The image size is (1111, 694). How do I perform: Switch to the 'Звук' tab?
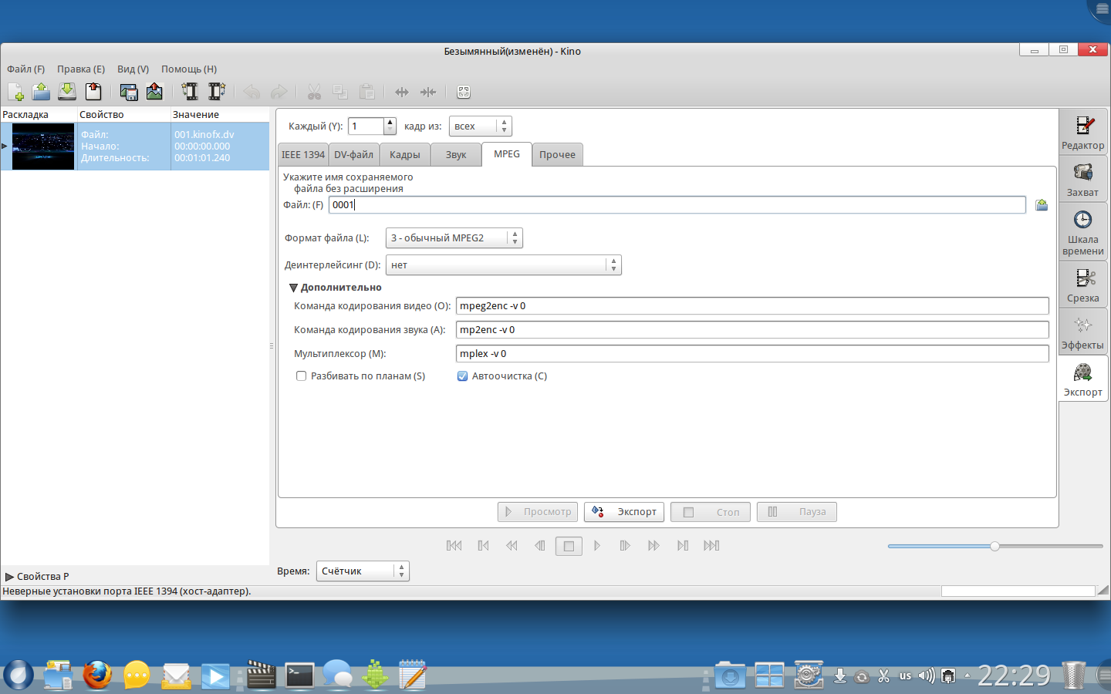[456, 155]
